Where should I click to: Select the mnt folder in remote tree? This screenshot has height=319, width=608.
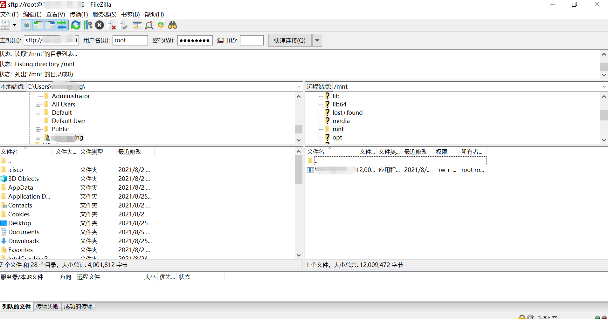coord(338,129)
